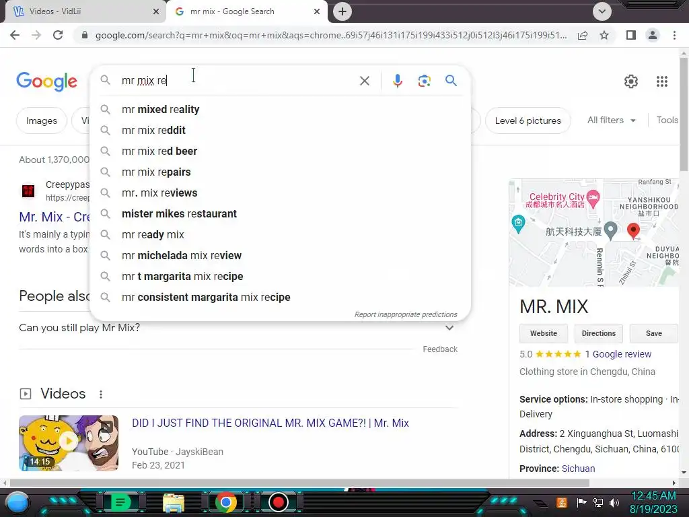Open the Action Center flag tray icon

tap(581, 502)
